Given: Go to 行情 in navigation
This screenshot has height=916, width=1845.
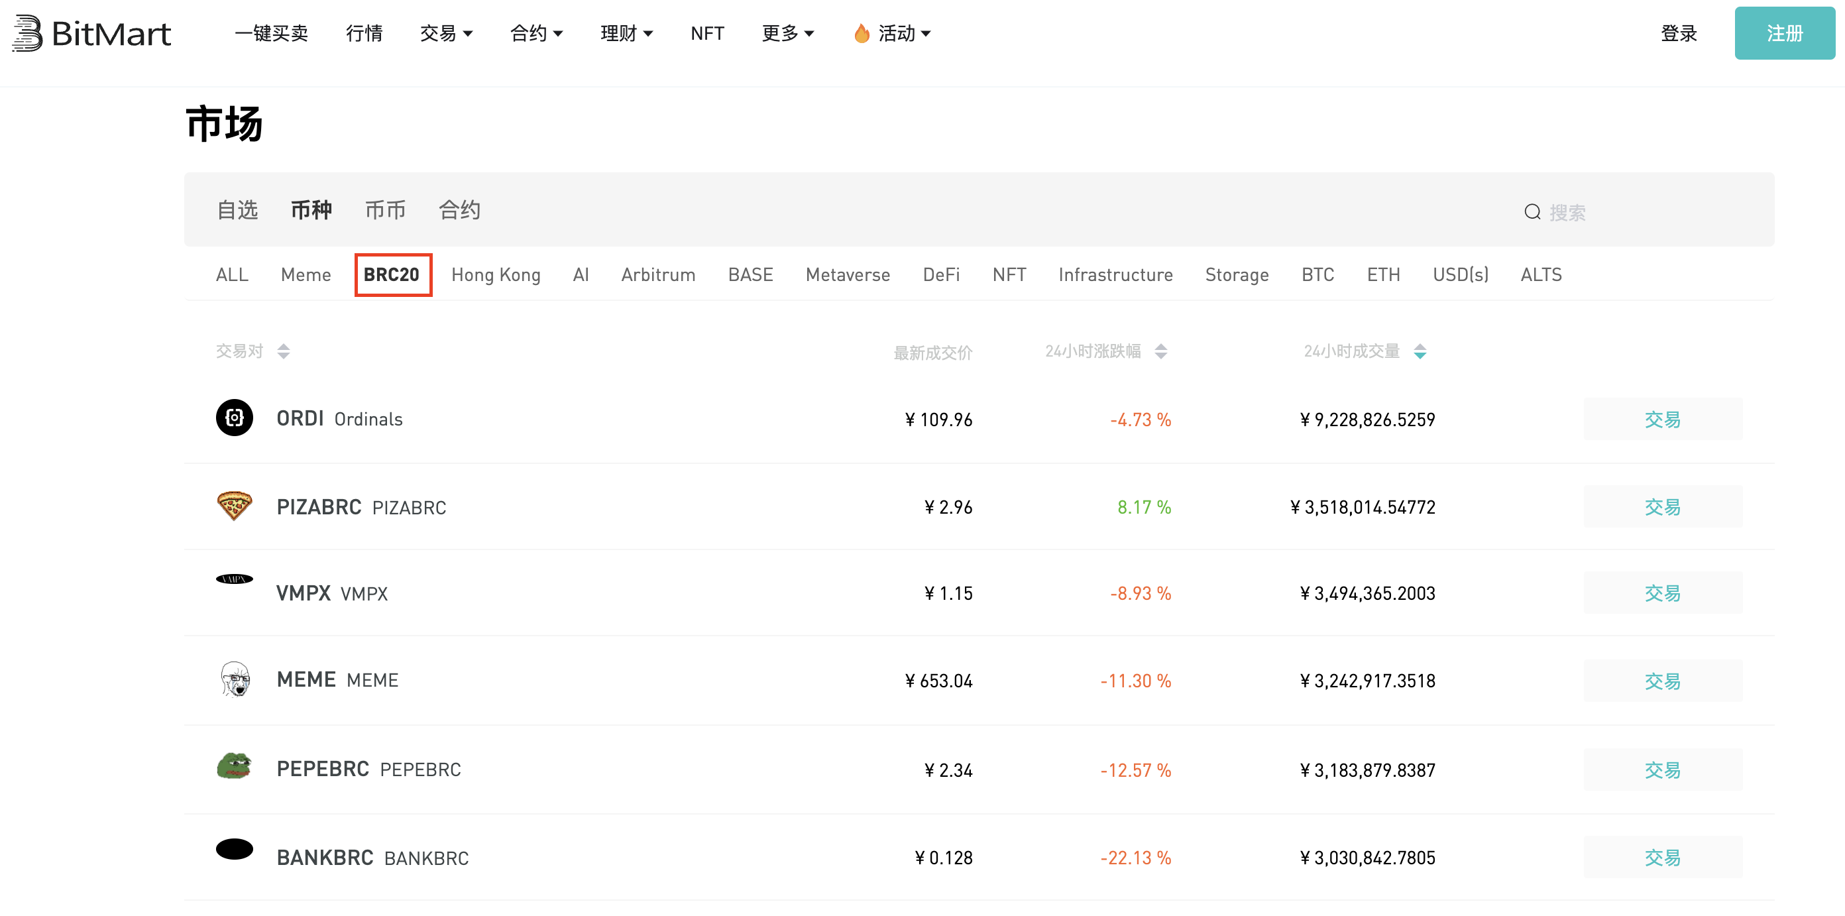Looking at the screenshot, I should tap(364, 34).
